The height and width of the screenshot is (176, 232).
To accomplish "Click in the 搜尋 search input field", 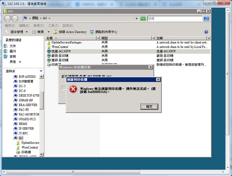I will 175,19.
